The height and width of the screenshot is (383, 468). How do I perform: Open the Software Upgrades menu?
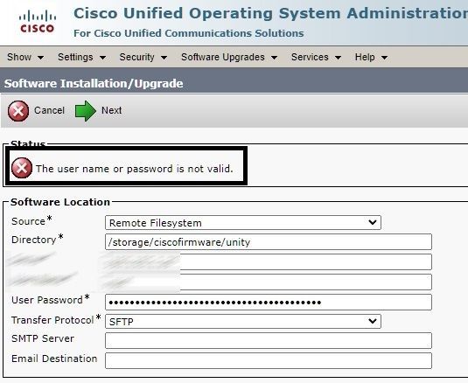229,57
